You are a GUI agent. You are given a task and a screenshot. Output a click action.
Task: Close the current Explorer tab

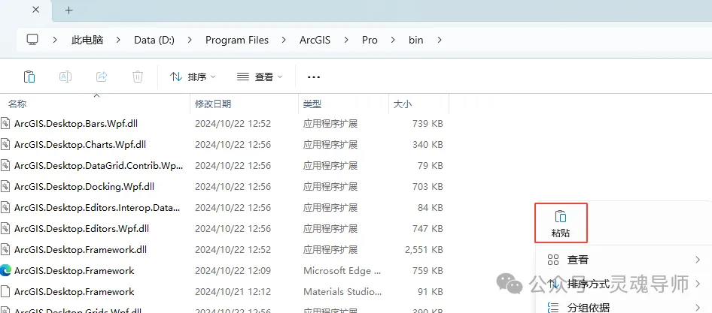[36, 10]
